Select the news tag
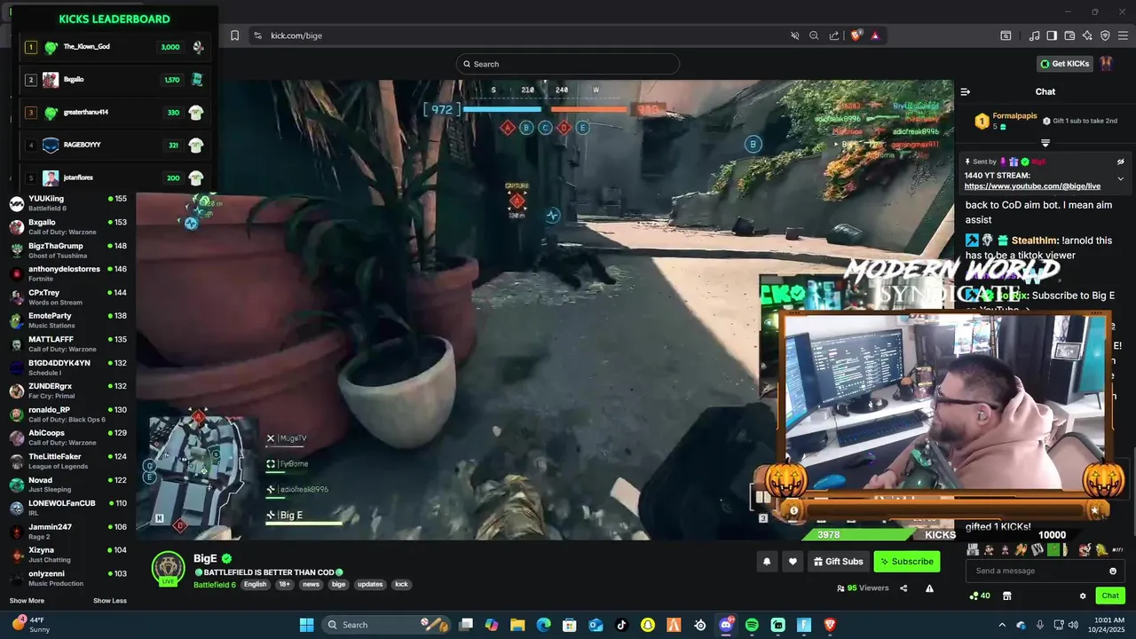The height and width of the screenshot is (639, 1136). point(311,585)
